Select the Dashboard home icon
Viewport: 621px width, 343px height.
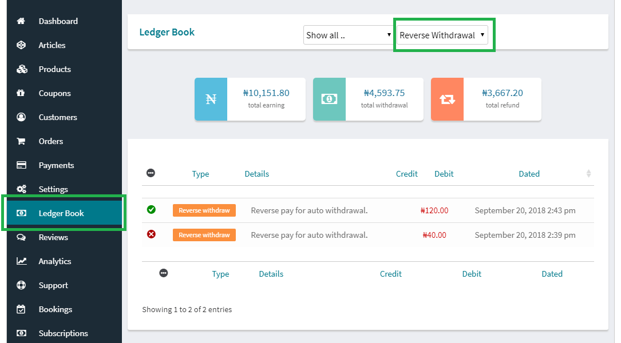pos(21,21)
